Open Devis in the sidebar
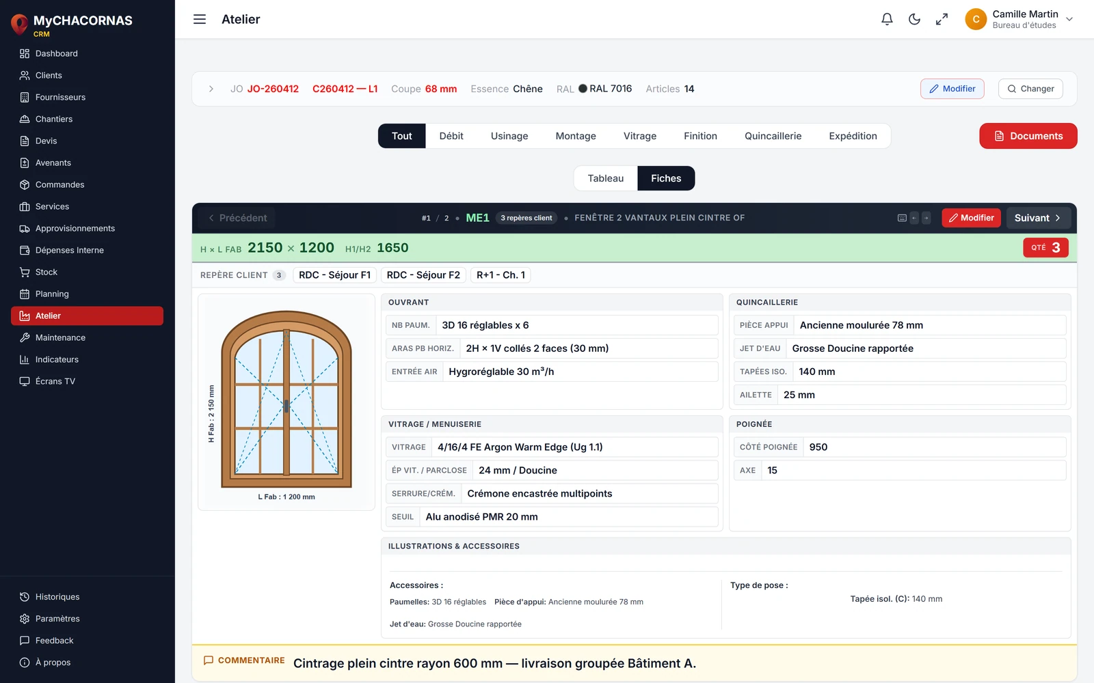Screen dimensions: 1094x683 click(87, 141)
